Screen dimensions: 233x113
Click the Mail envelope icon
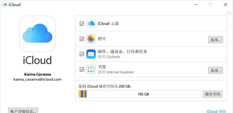coord(91,54)
